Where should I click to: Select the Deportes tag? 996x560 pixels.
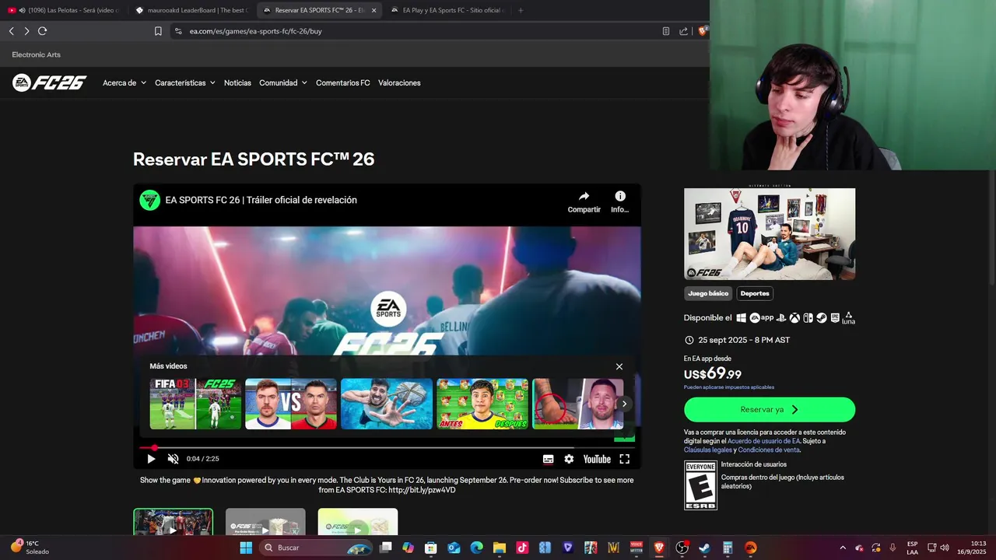[x=755, y=293]
